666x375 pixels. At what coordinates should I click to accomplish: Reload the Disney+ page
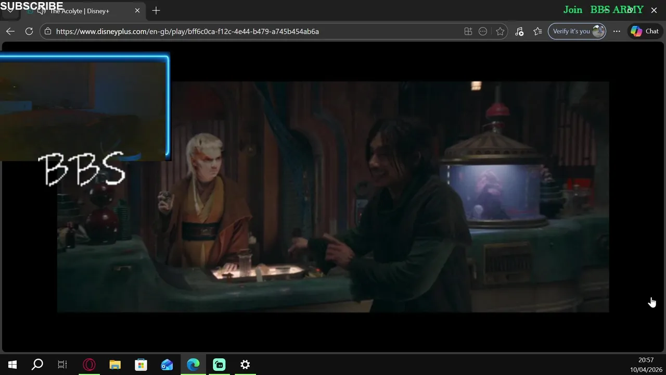pos(29,31)
